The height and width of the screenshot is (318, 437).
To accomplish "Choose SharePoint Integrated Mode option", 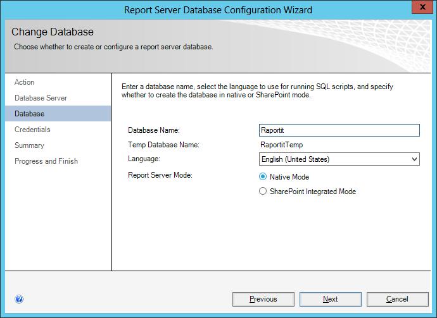I will (263, 191).
